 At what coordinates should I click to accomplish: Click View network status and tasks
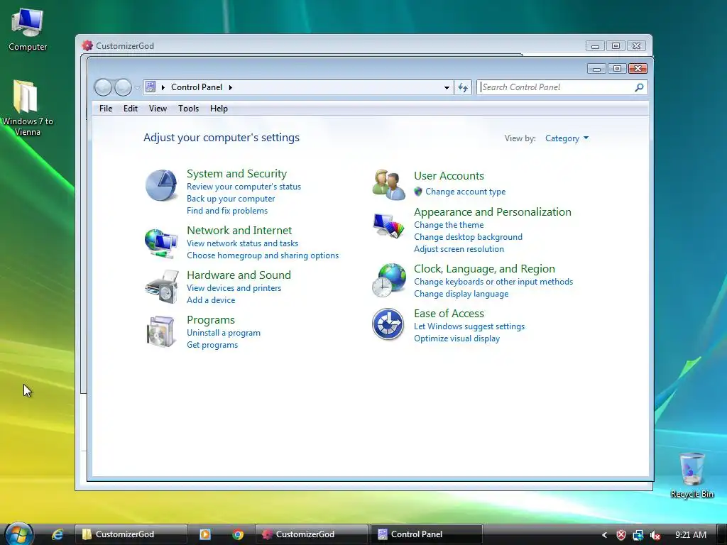click(243, 243)
